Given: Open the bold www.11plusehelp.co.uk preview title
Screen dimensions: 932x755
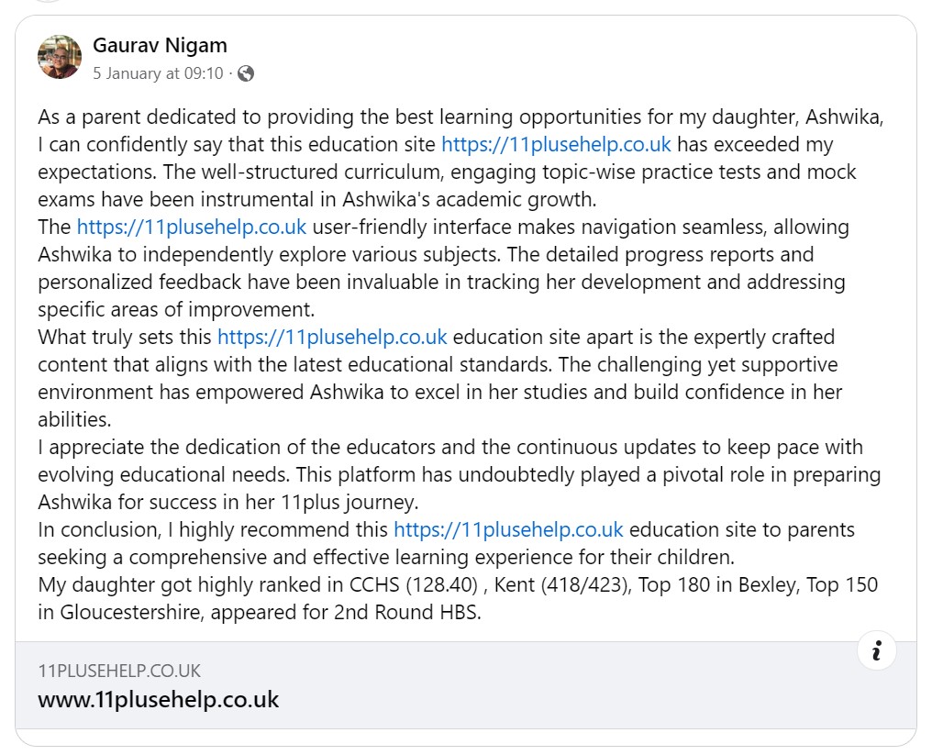Looking at the screenshot, I should [158, 700].
